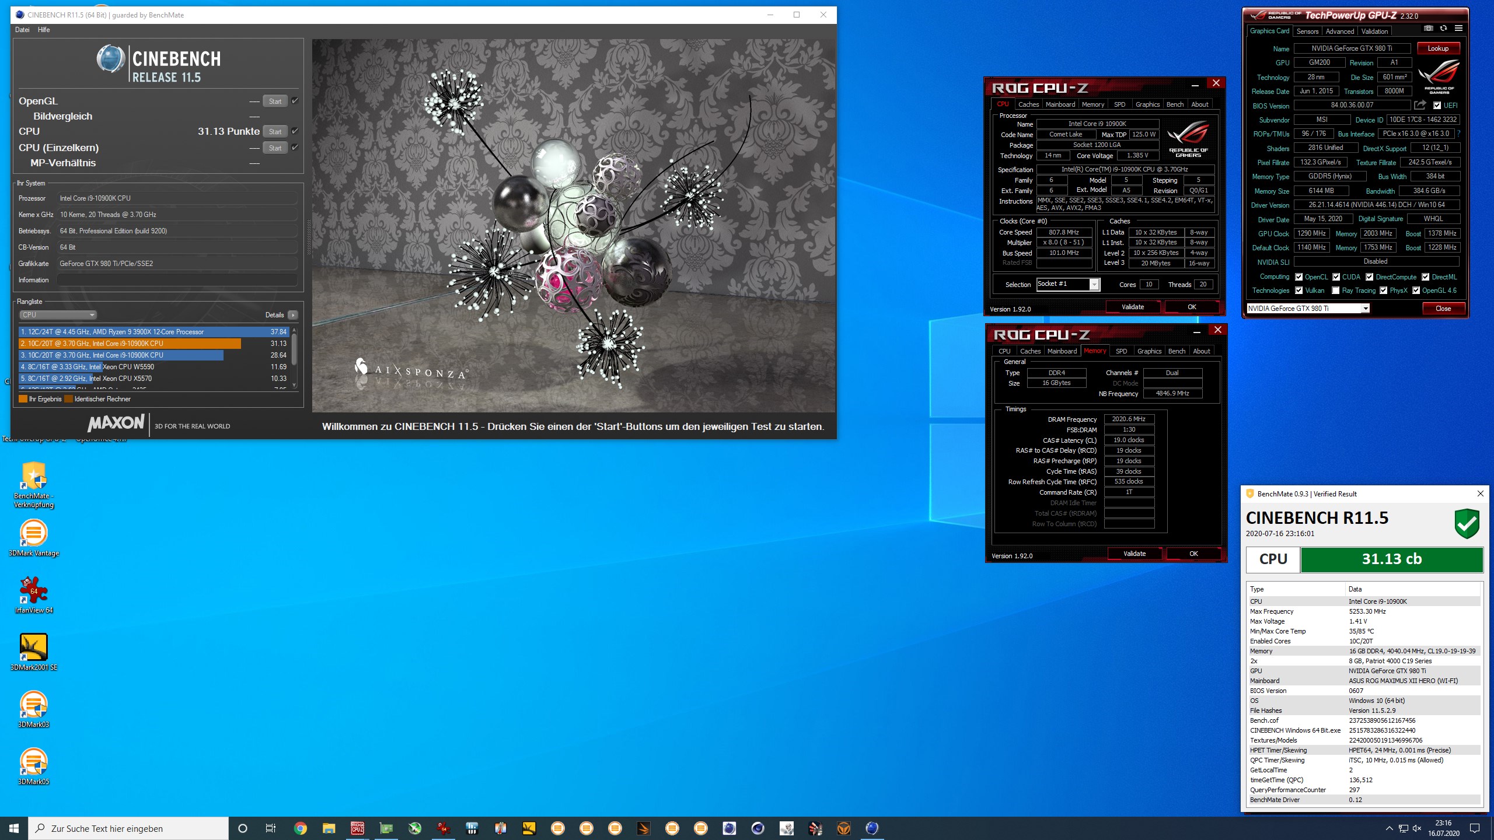This screenshot has height=840, width=1494.
Task: Take a GPU-Z screenshot with camera icon
Action: tap(1428, 29)
